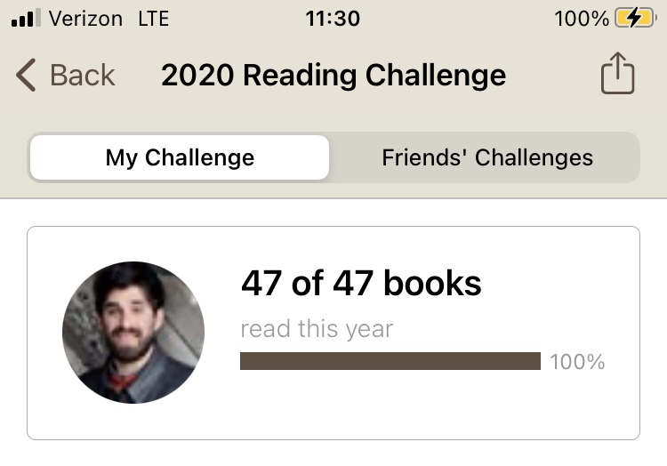Tap the "read this year" subtitle
This screenshot has width=667, height=466.
point(317,329)
